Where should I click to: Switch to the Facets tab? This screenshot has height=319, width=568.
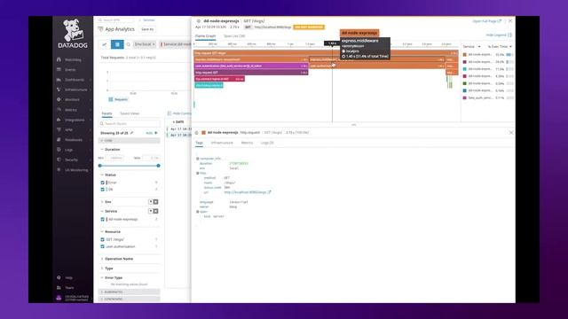pyautogui.click(x=106, y=113)
